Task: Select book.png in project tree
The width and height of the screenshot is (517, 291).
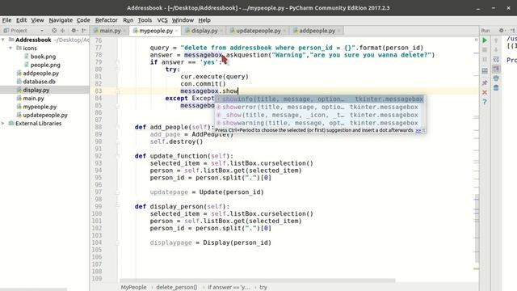Action: tap(43, 57)
